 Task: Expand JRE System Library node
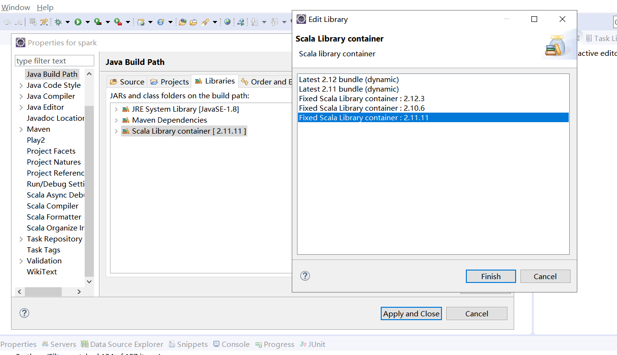(x=116, y=109)
